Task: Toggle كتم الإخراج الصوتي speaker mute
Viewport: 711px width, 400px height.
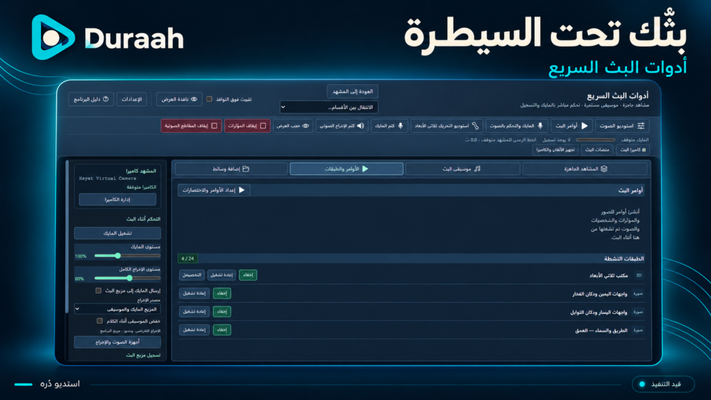Action: [342, 126]
